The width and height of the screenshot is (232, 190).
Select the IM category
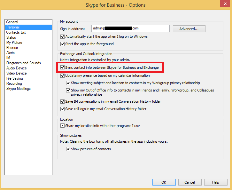click(8, 58)
